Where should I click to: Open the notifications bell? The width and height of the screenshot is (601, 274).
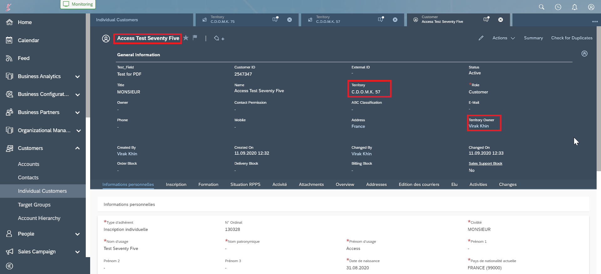[575, 7]
